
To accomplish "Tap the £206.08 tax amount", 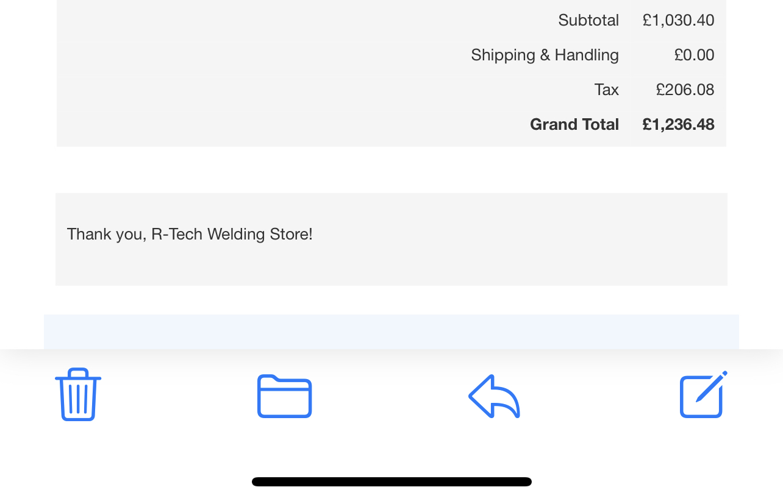I will point(685,90).
